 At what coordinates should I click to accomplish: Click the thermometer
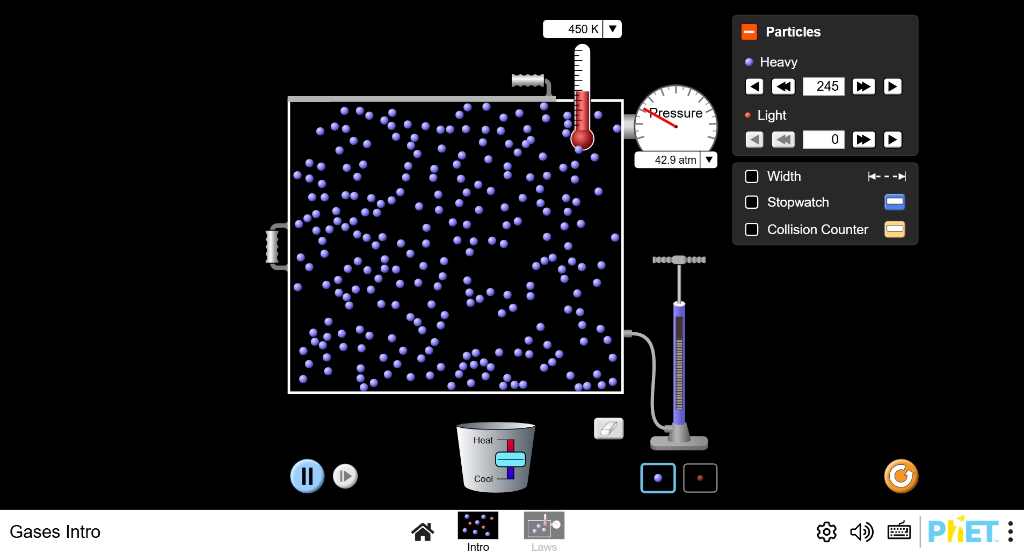pyautogui.click(x=582, y=97)
